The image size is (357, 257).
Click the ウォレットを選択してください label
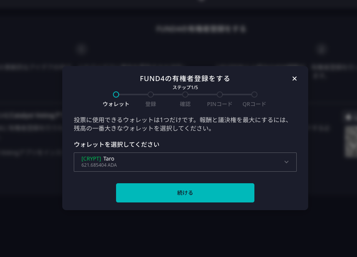click(x=116, y=144)
